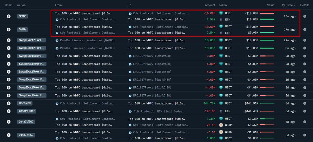Screen dimensions: 313x142
Task: Open details info icon for CreateOrder row
Action: 305,111
